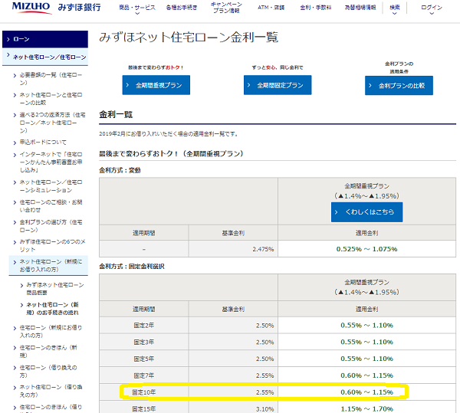Viewport: 460px width, 413px height.
Task: Click the blue 全期間固定プラン button
Action: (278, 85)
